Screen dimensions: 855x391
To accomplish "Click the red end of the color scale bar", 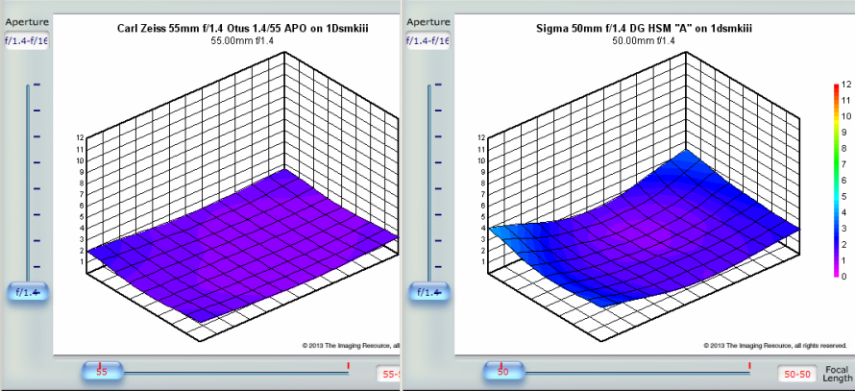I will click(x=836, y=88).
